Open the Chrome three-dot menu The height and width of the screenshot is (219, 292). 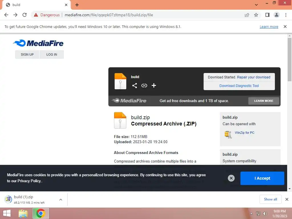pyautogui.click(x=286, y=15)
